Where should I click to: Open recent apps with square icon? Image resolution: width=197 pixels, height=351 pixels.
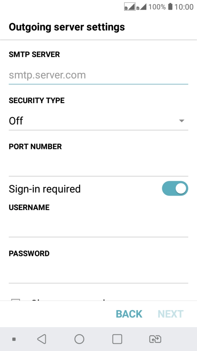click(117, 339)
